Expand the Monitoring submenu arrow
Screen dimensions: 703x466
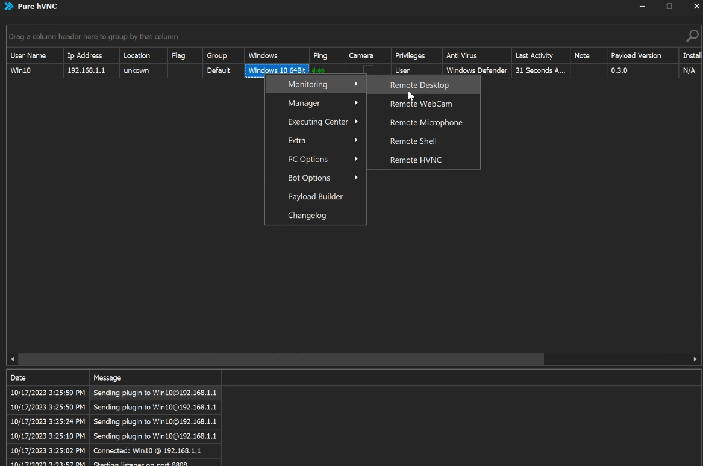[356, 84]
